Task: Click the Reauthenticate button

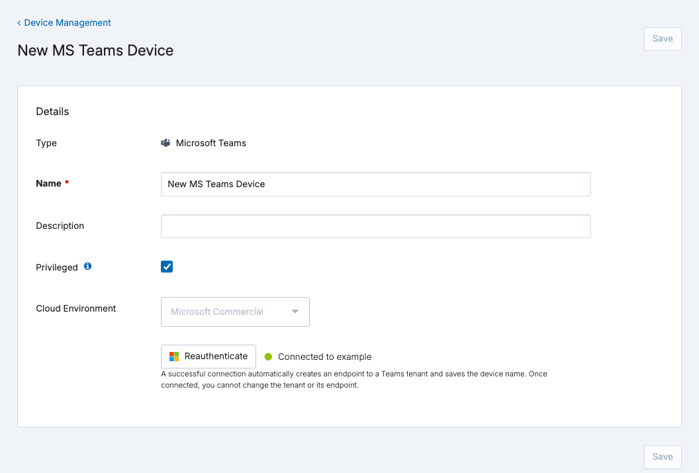Action: click(209, 357)
